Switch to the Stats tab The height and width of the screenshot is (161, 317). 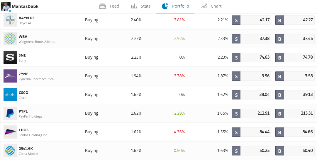click(140, 6)
